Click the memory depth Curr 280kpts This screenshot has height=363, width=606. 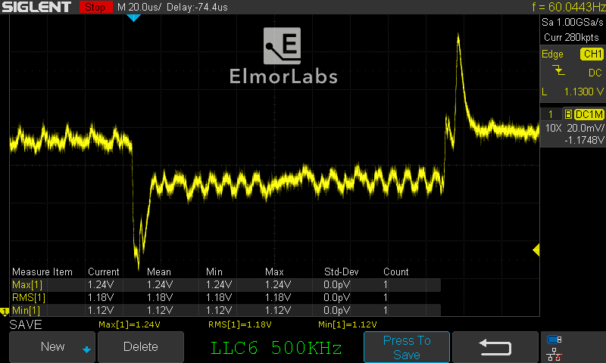click(x=571, y=37)
